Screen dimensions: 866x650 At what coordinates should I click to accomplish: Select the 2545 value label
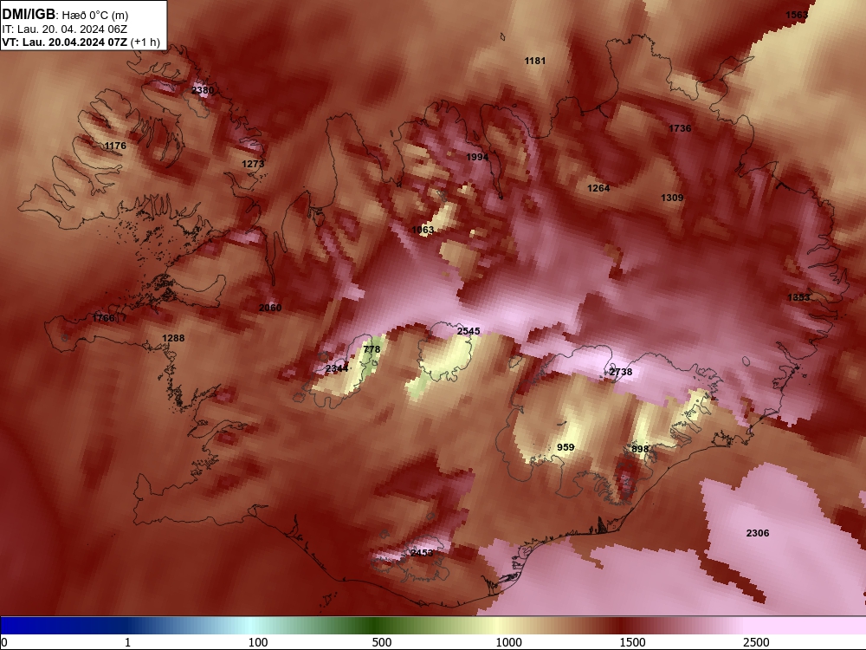point(469,331)
